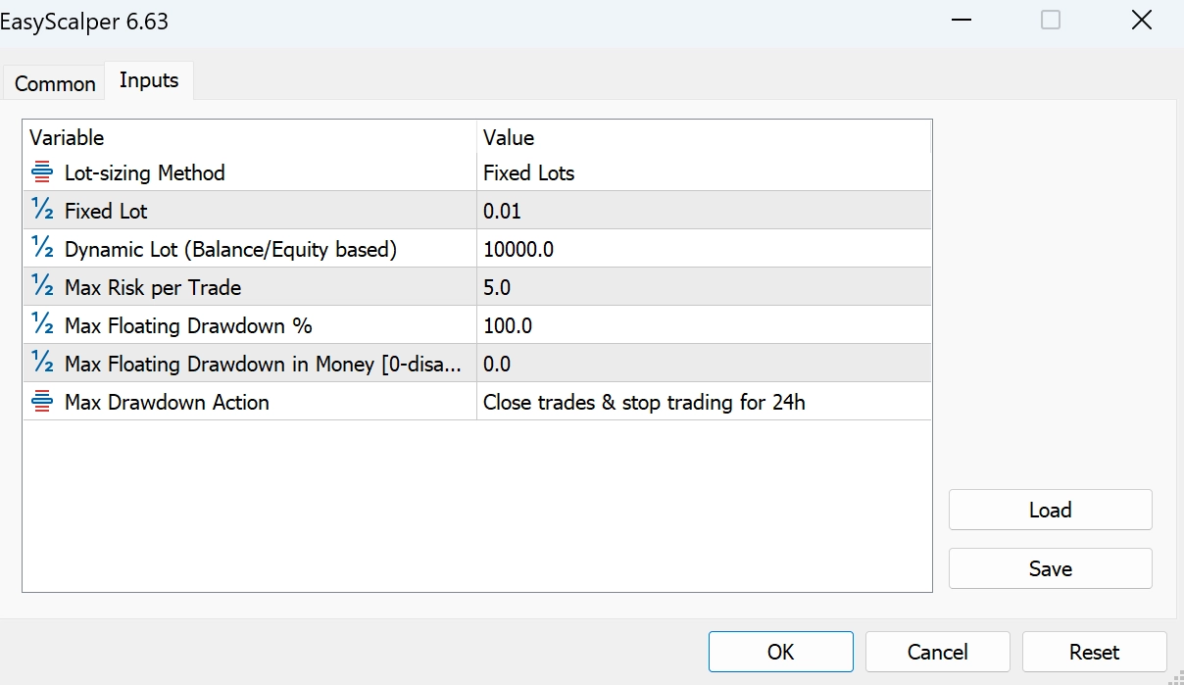This screenshot has height=685, width=1184.
Task: Switch to the Common tab
Action: pos(55,84)
